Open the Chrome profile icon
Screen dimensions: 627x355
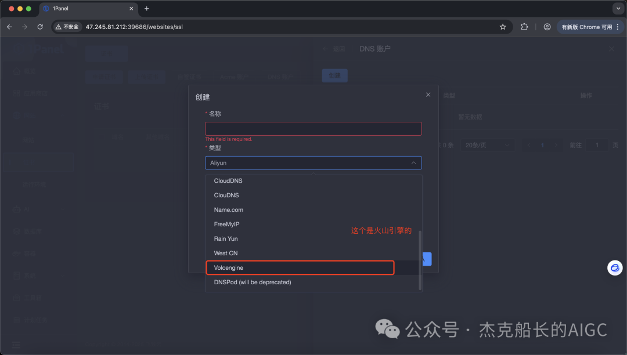click(x=547, y=27)
